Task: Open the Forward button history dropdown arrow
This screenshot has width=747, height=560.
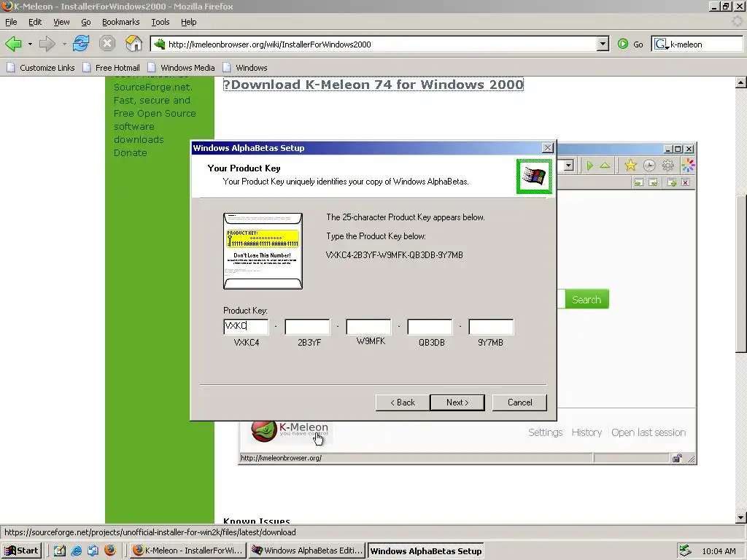Action: 64,44
